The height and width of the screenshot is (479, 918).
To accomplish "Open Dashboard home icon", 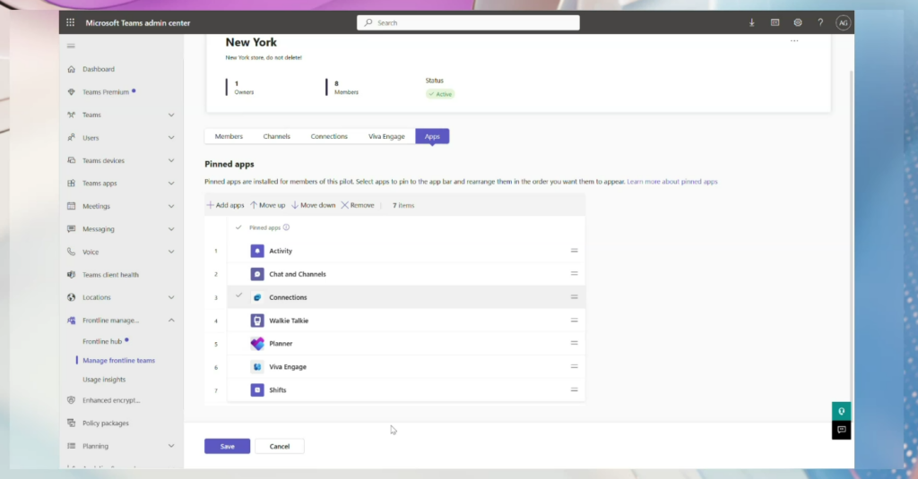I will pos(72,69).
